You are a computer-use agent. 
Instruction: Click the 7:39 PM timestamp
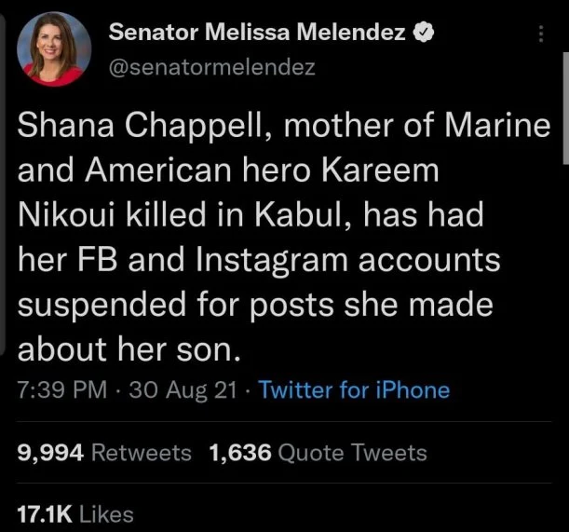(58, 390)
